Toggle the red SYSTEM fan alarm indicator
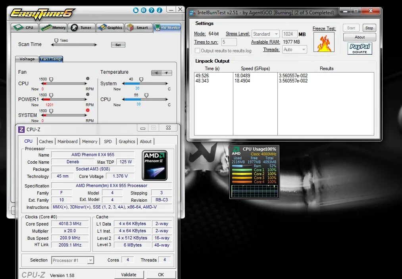This screenshot has width=402, height=279. [88, 110]
